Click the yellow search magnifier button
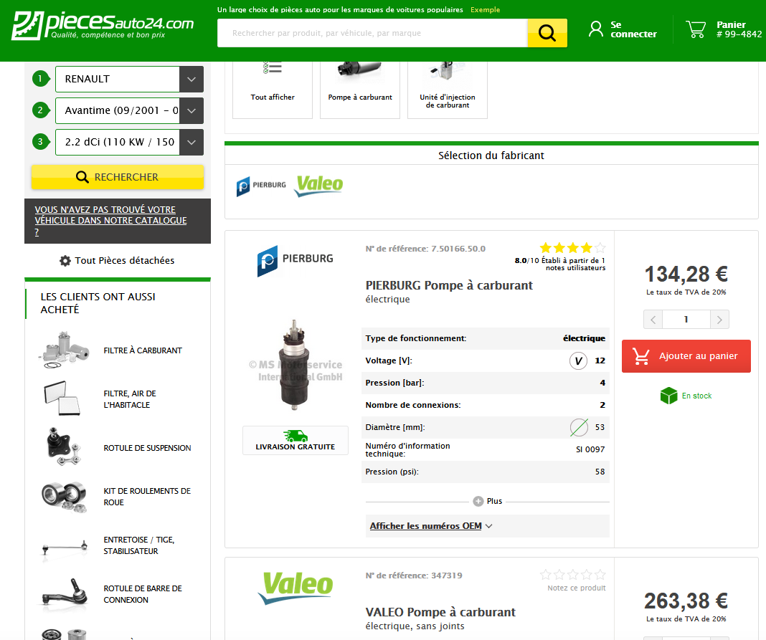766x640 pixels. [547, 33]
